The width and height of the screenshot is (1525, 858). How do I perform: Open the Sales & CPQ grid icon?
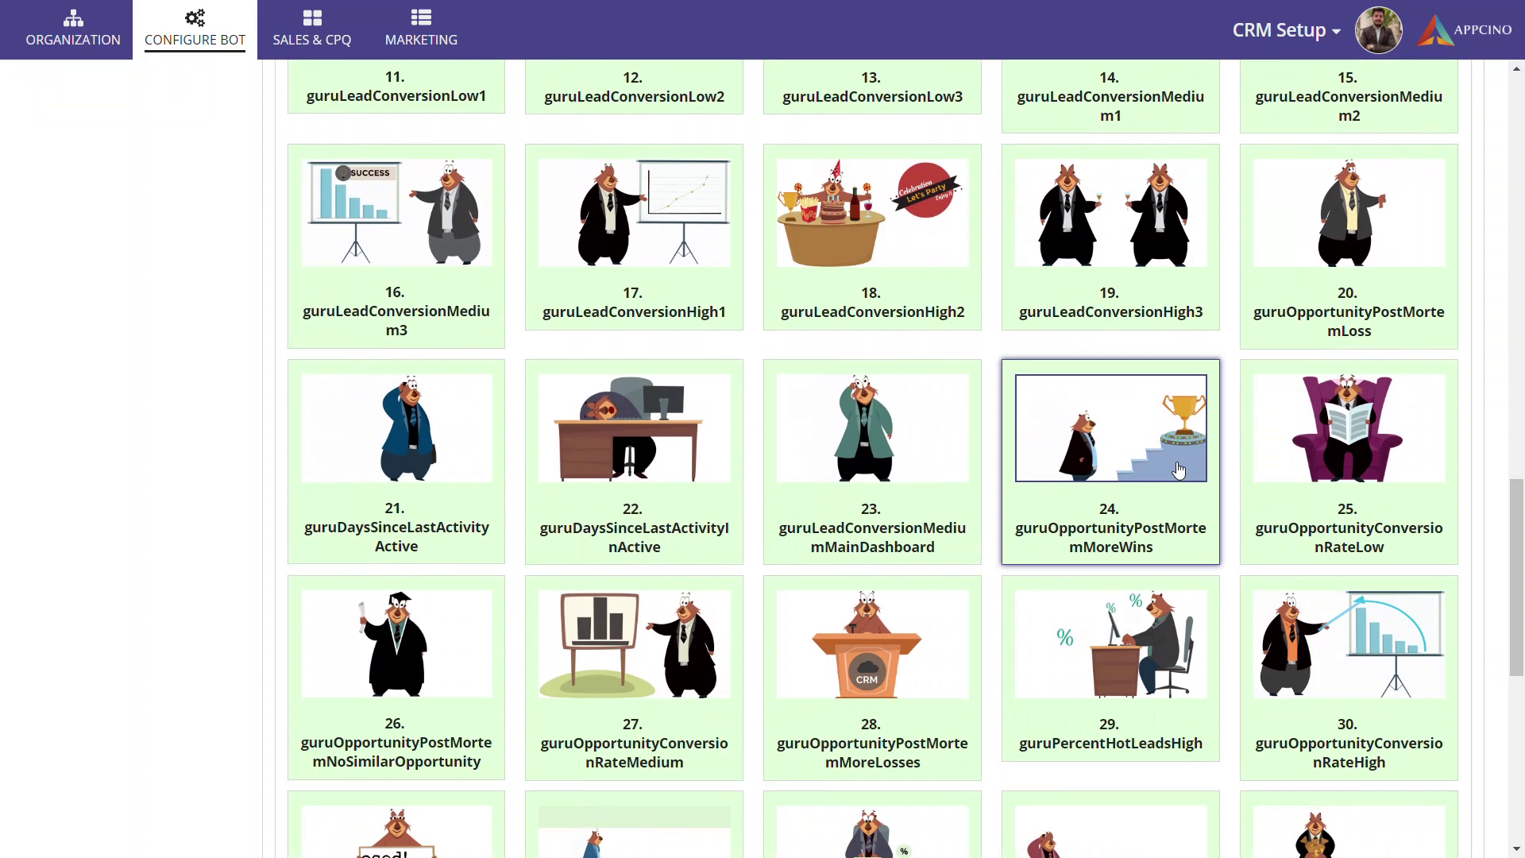312,17
